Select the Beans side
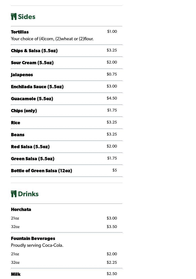The width and height of the screenshot is (196, 279). point(18,135)
